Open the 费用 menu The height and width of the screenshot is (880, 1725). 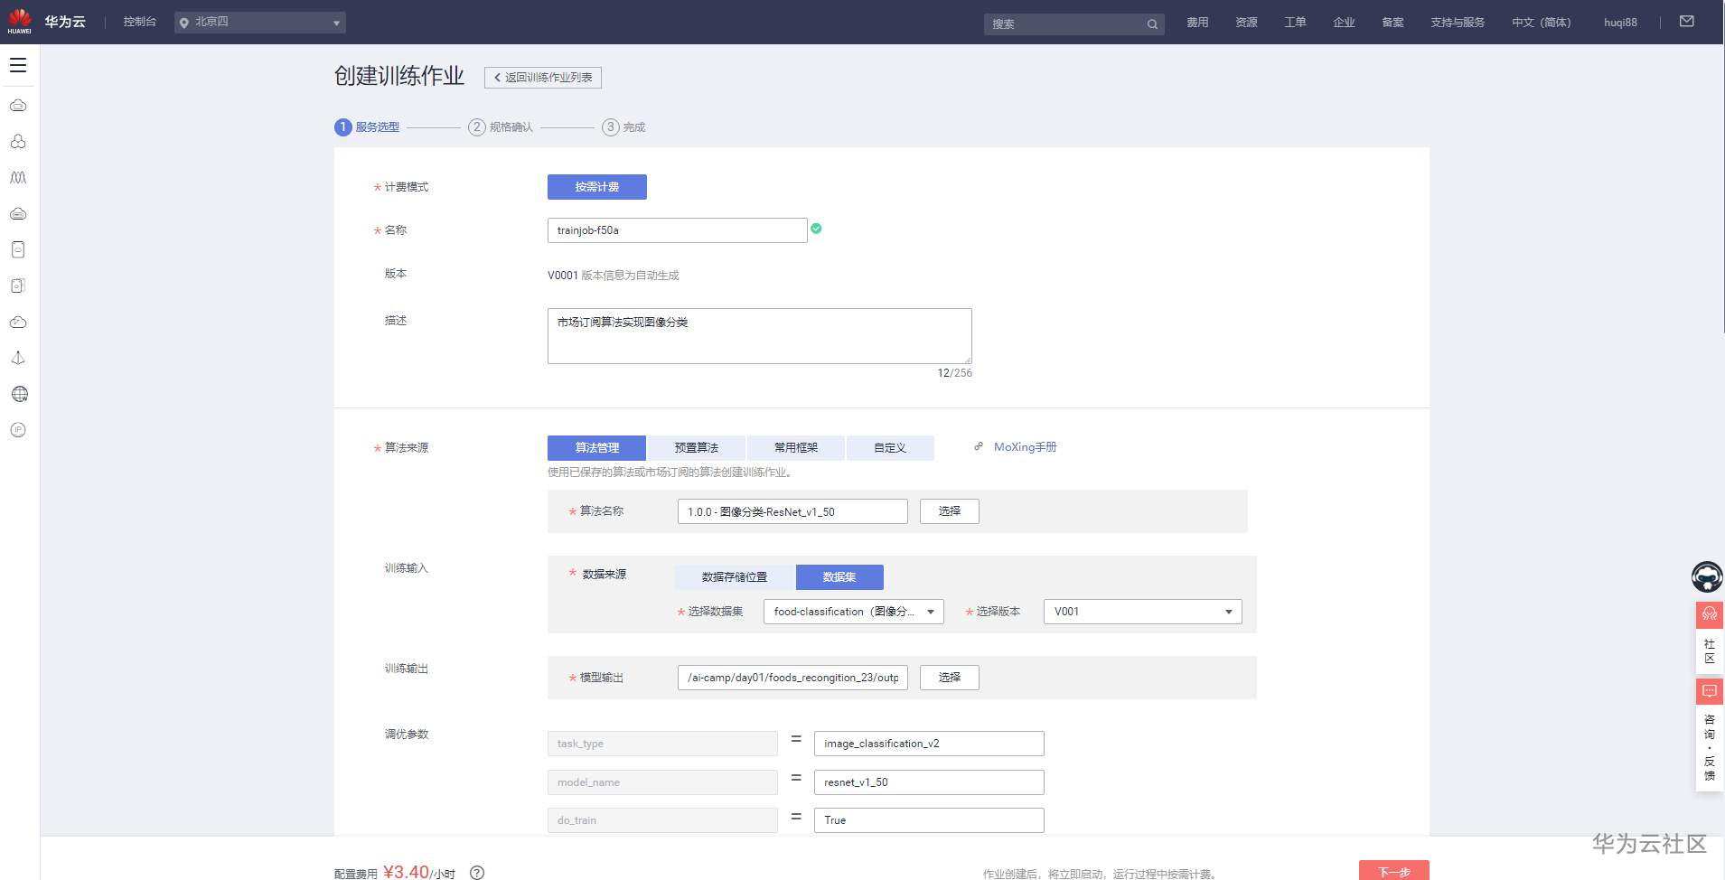pos(1197,23)
